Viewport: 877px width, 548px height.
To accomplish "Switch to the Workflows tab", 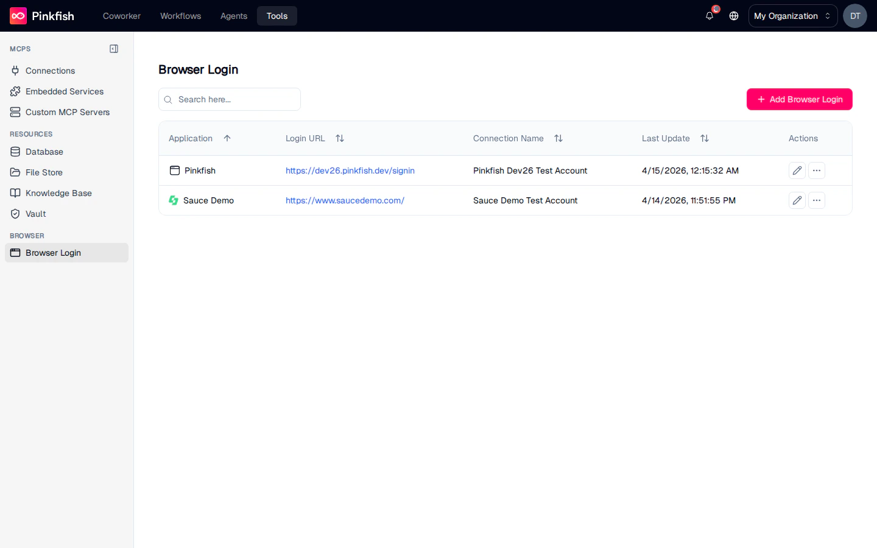I will coord(180,16).
